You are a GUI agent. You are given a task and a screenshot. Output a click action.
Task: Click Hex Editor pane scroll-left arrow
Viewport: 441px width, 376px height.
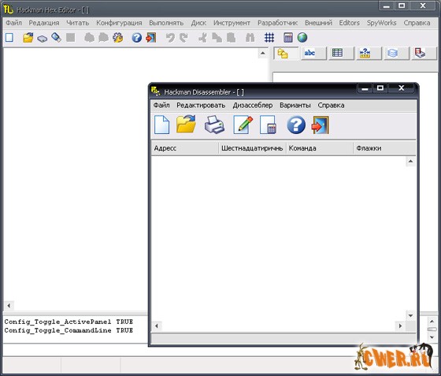9,305
